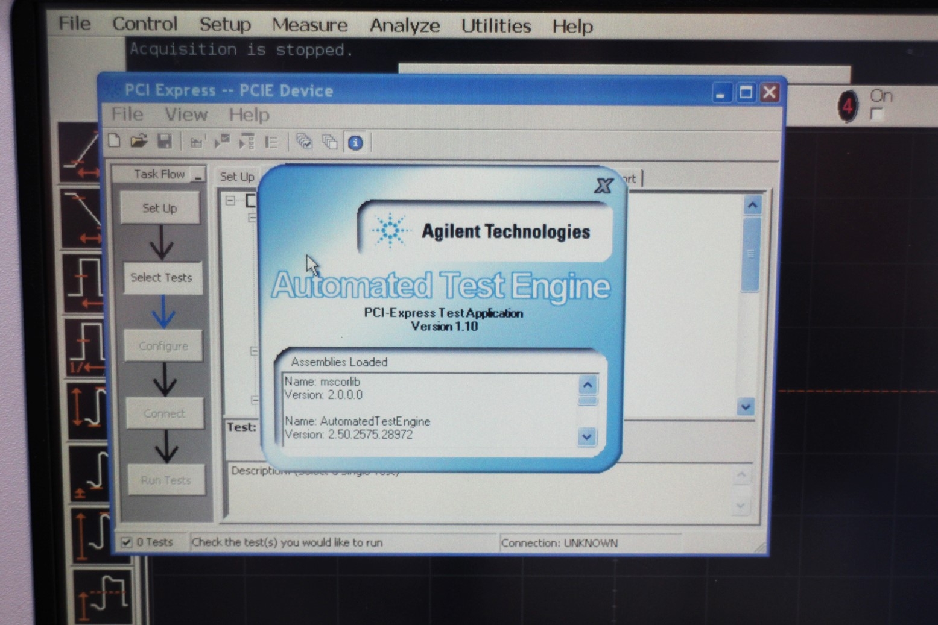The height and width of the screenshot is (625, 938).
Task: Toggle the 0 Tests checkbox
Action: click(126, 542)
